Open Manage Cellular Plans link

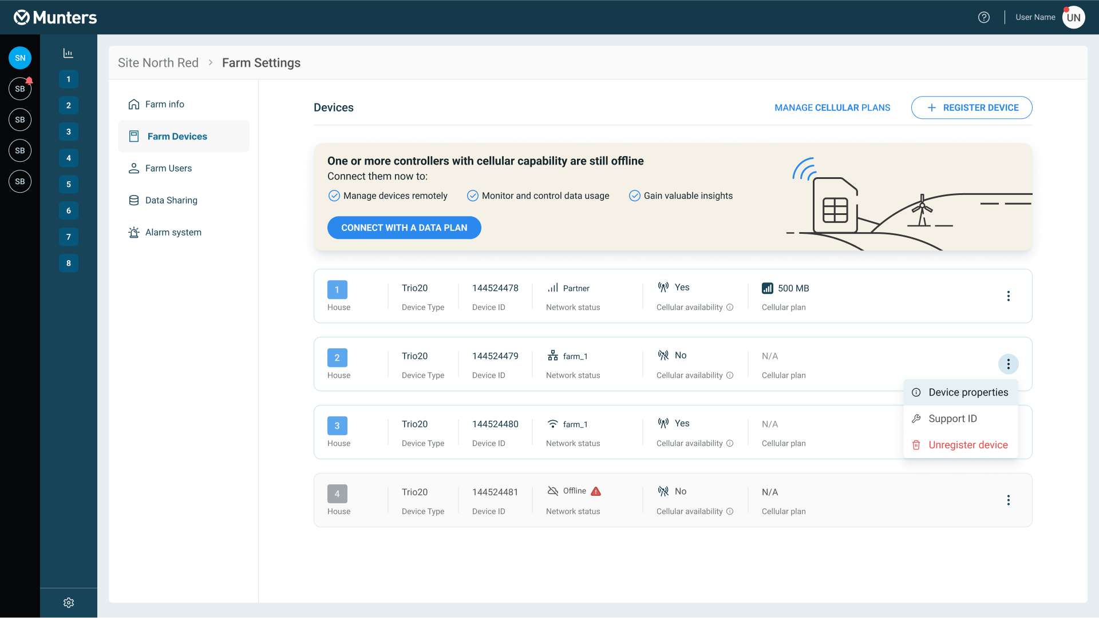[832, 107]
